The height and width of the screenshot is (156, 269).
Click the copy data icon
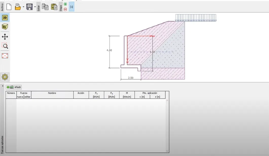coord(45,7)
